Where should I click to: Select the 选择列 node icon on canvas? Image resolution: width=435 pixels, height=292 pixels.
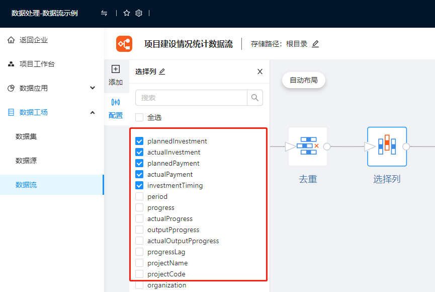pos(386,147)
